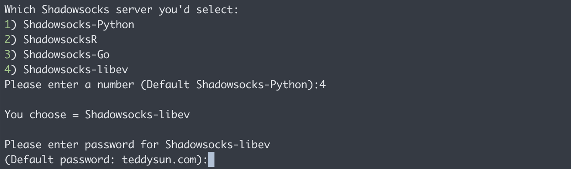Click the green number 4 marker
The width and height of the screenshot is (571, 169).
(7, 70)
